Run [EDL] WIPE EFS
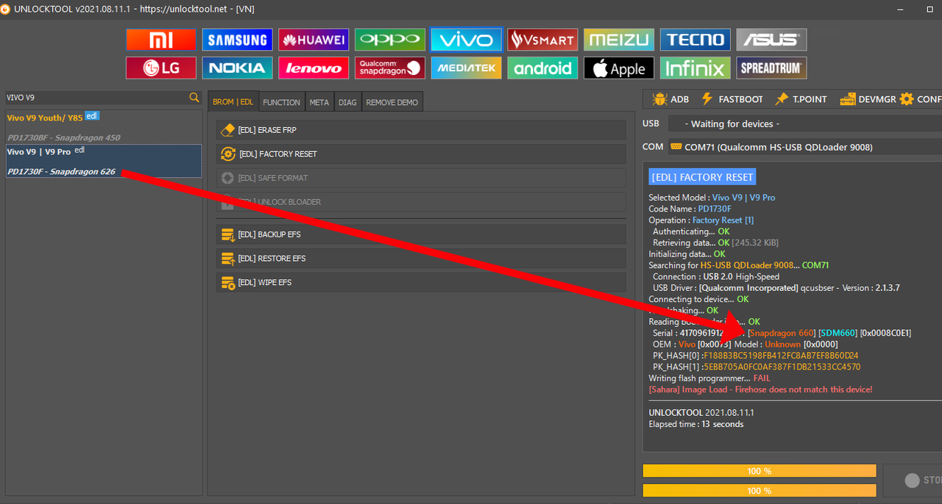Screen dimensions: 942x504 pos(421,282)
